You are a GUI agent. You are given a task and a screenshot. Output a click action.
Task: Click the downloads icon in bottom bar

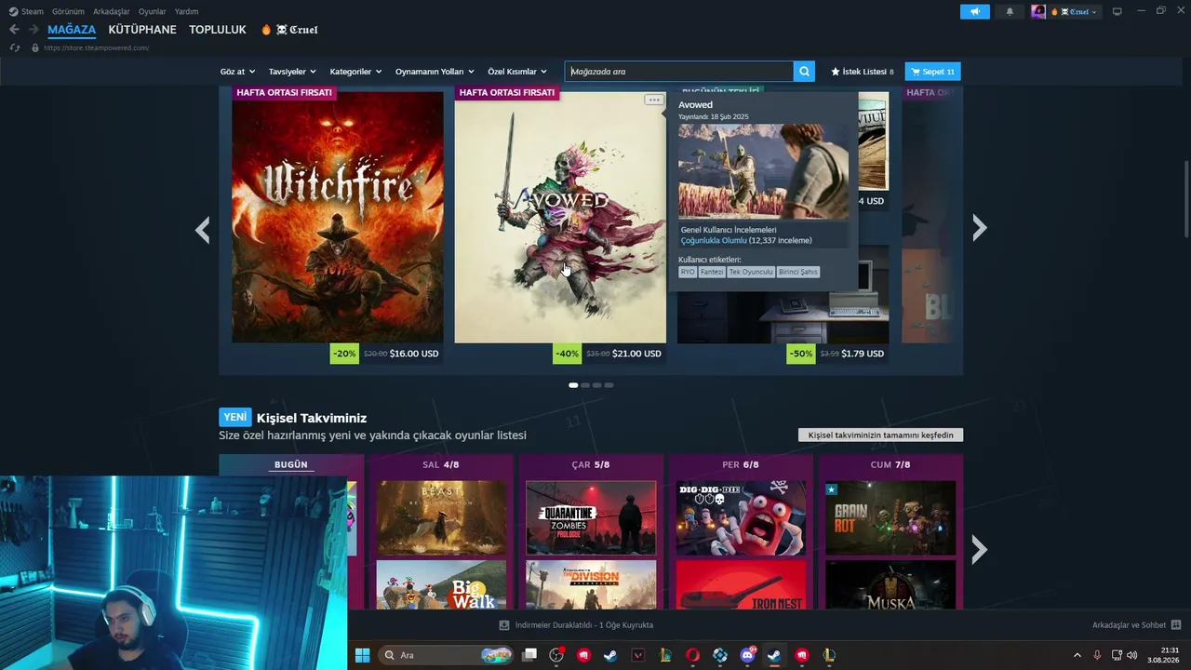coord(504,625)
